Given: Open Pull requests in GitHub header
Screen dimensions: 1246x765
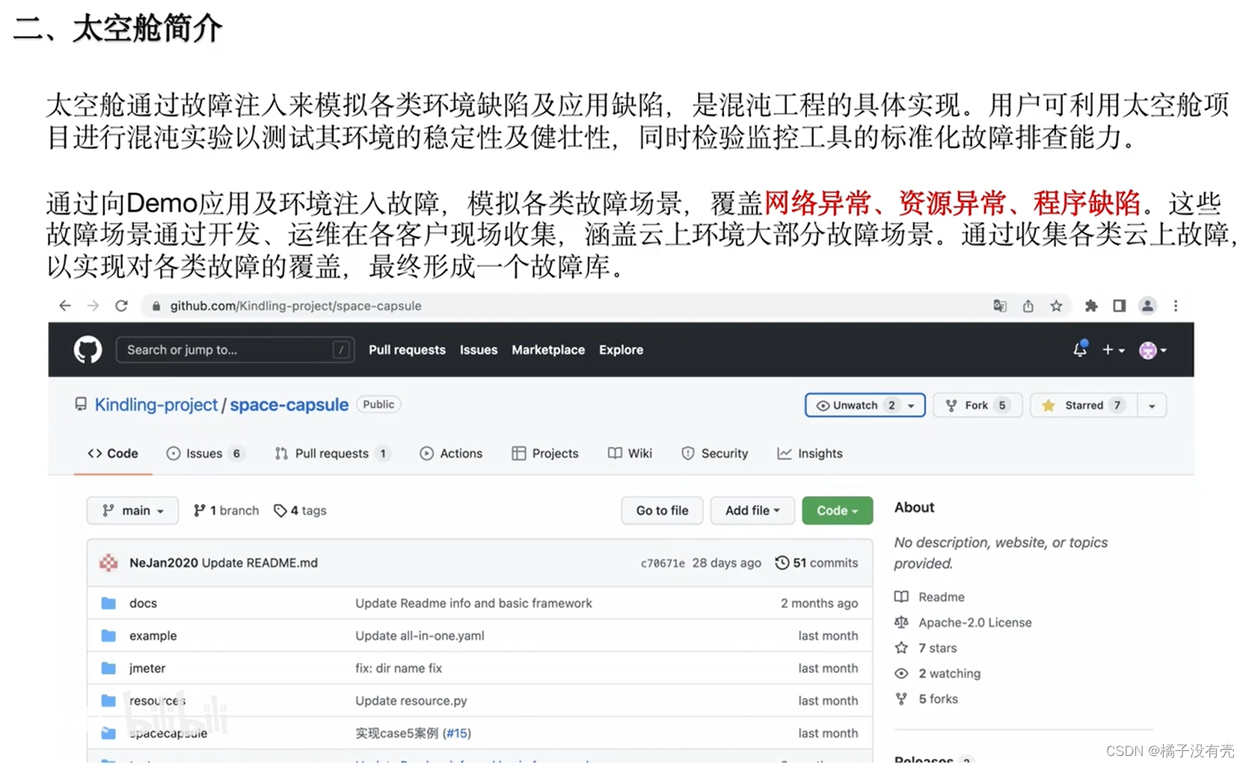Looking at the screenshot, I should [x=407, y=349].
